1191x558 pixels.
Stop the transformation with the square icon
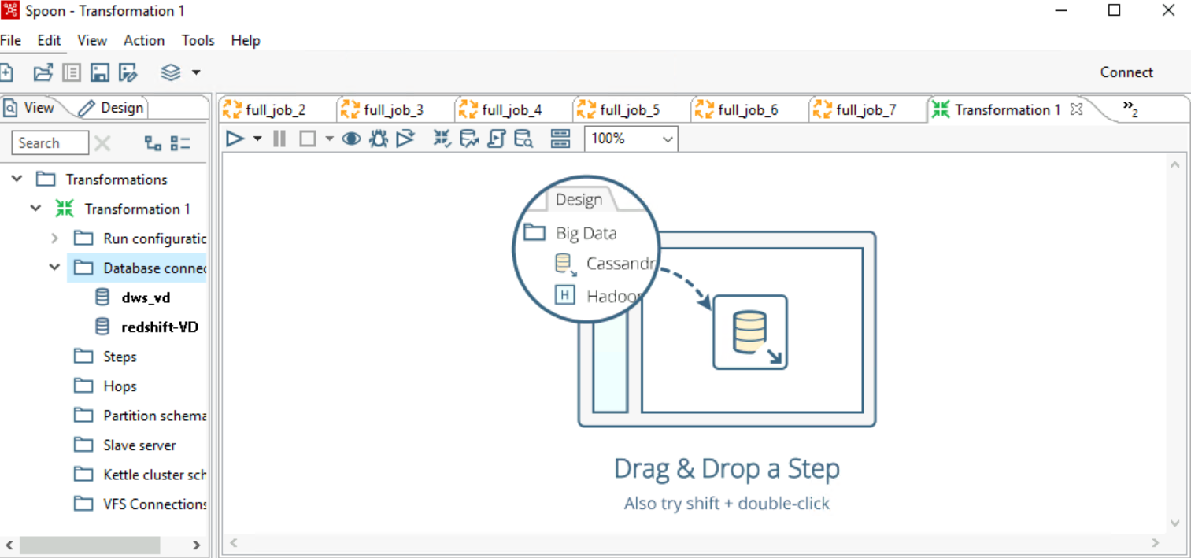pos(308,139)
